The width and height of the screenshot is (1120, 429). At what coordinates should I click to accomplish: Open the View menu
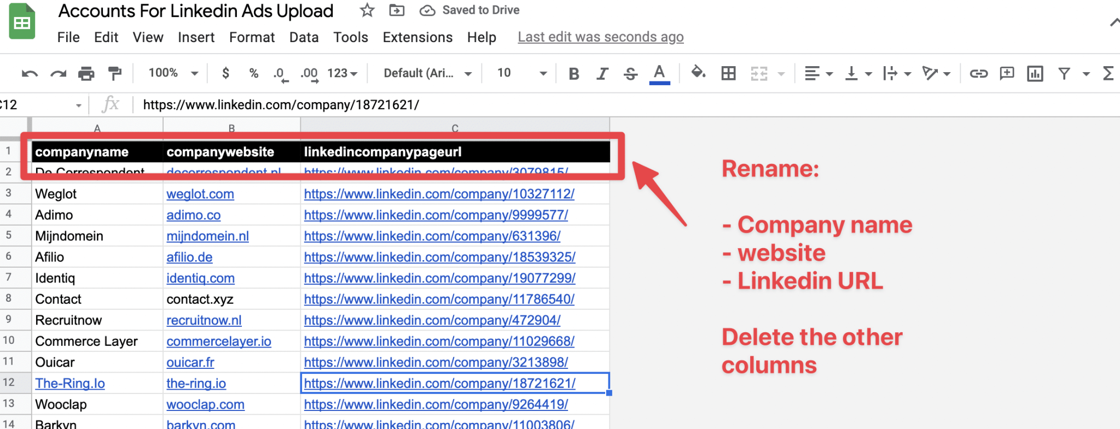click(148, 37)
